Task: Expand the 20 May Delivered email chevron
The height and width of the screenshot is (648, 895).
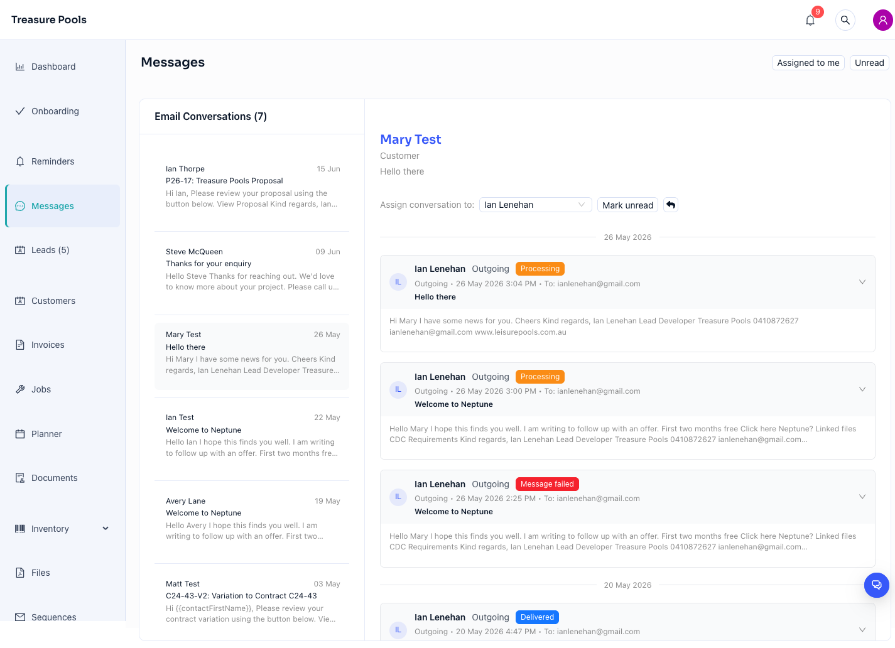Action: [x=862, y=630]
